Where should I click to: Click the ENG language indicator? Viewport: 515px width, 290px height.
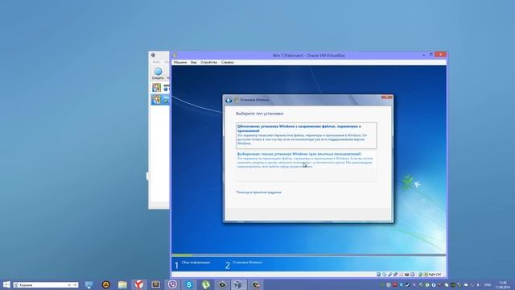click(488, 285)
